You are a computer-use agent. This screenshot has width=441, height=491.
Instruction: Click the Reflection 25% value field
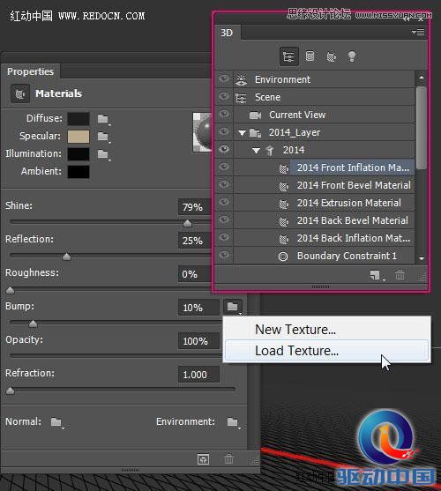point(195,241)
